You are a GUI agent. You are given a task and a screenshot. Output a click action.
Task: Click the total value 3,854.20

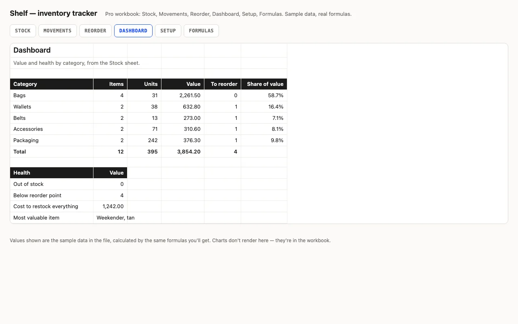pyautogui.click(x=183, y=152)
